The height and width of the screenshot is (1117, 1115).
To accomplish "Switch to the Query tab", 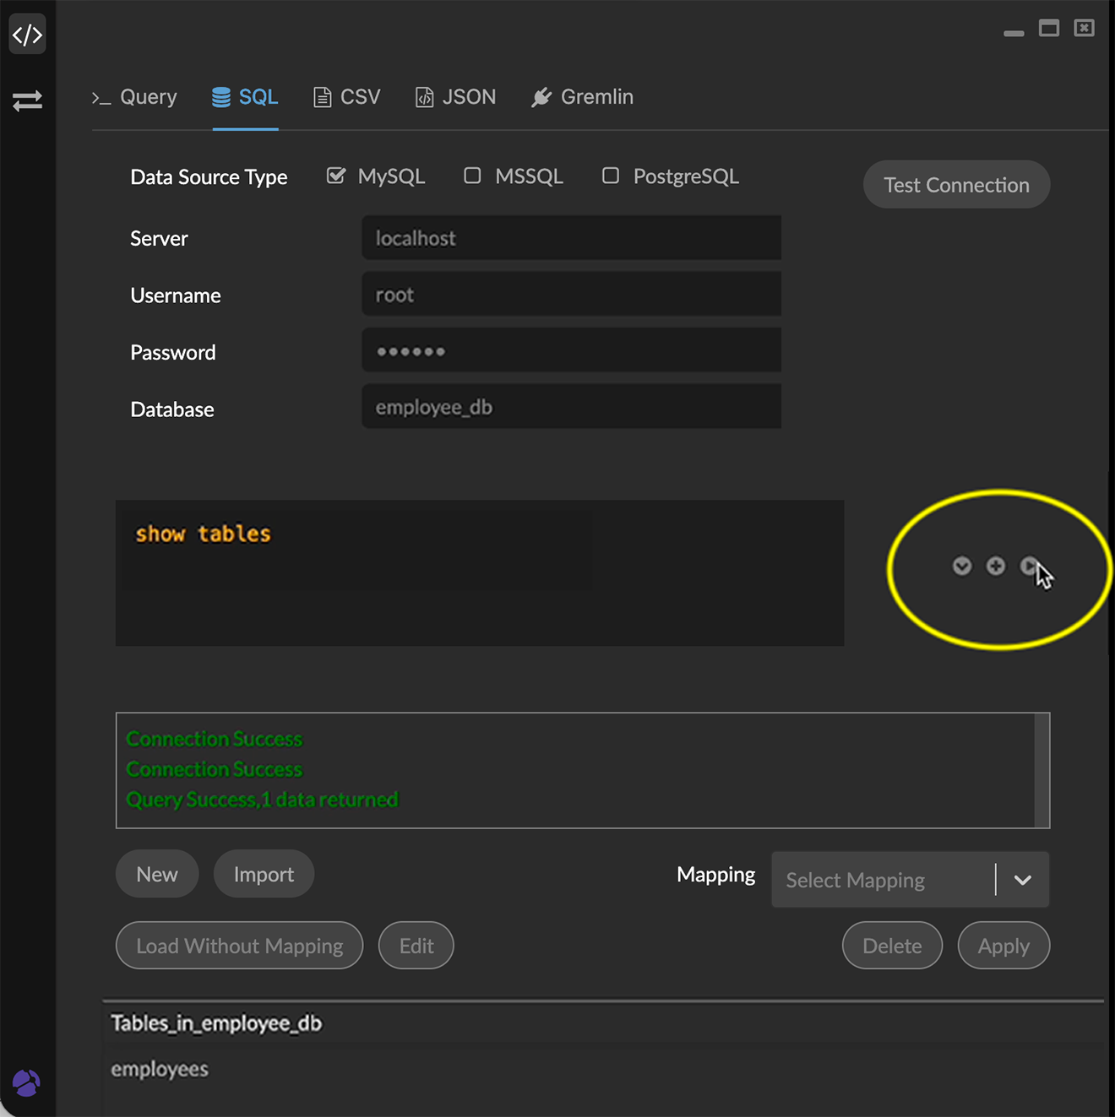I will (x=135, y=97).
